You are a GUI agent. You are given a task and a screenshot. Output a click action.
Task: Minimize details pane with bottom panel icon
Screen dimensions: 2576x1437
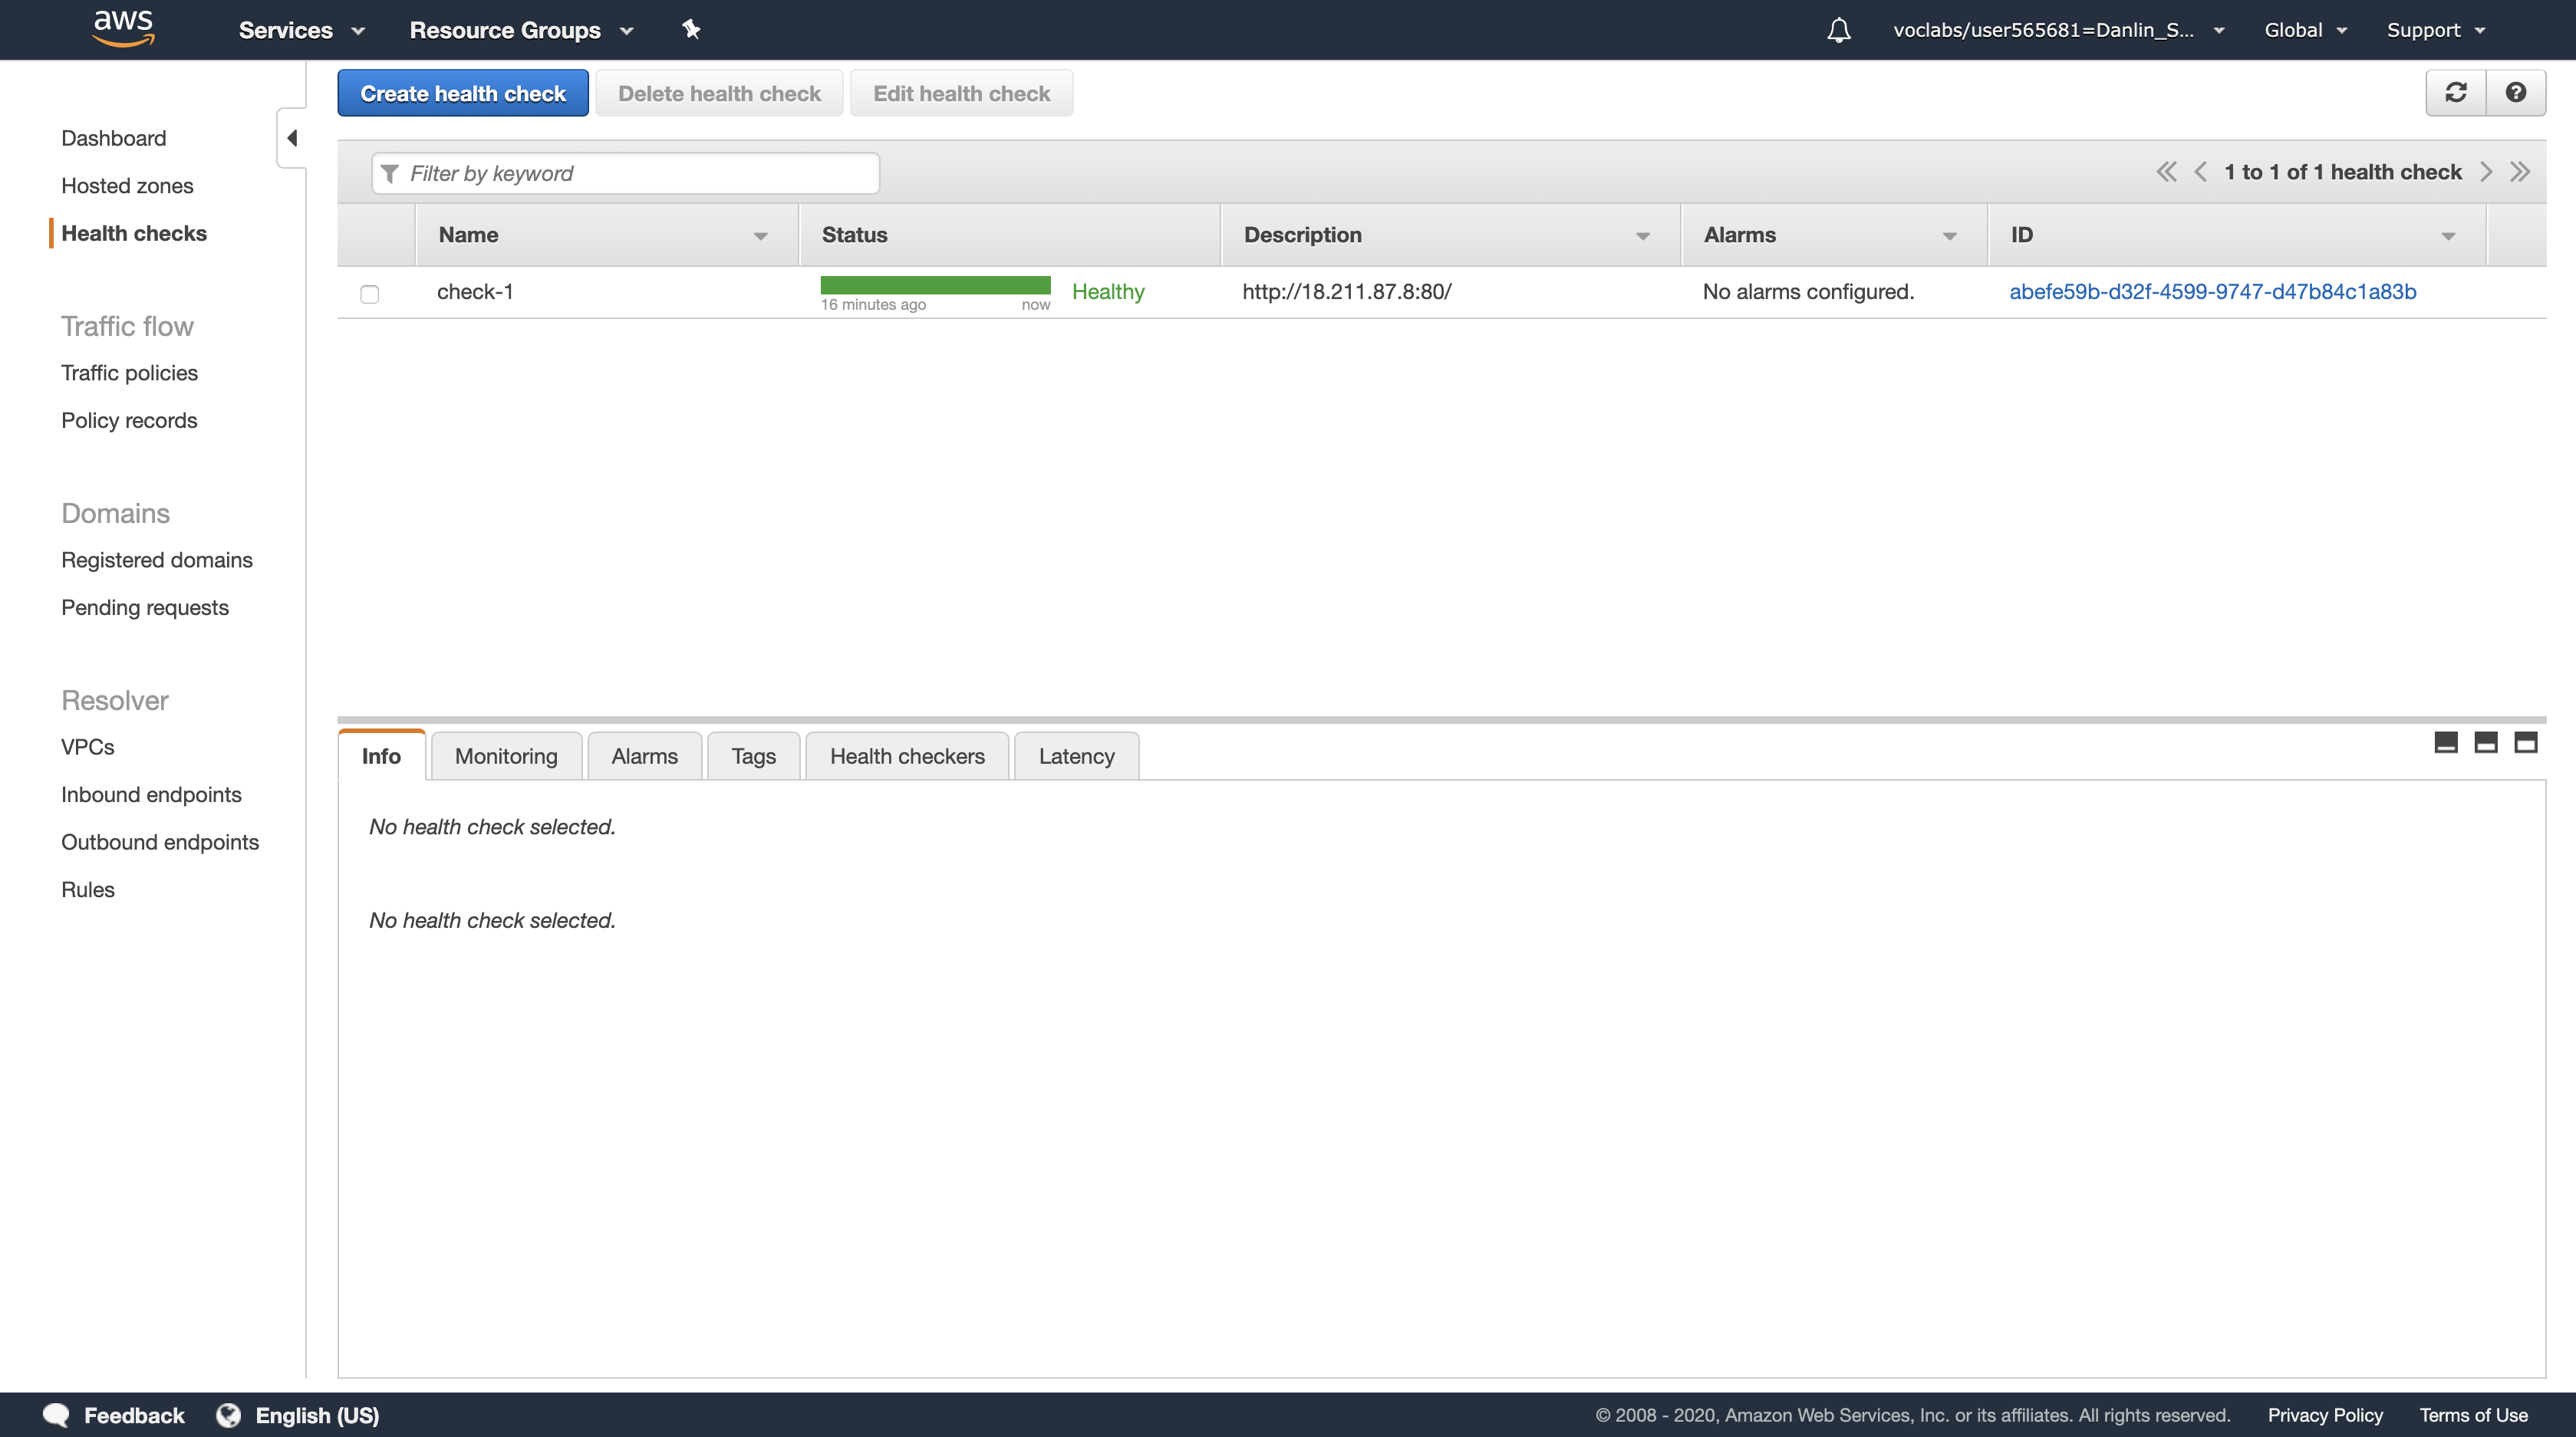pos(2445,742)
